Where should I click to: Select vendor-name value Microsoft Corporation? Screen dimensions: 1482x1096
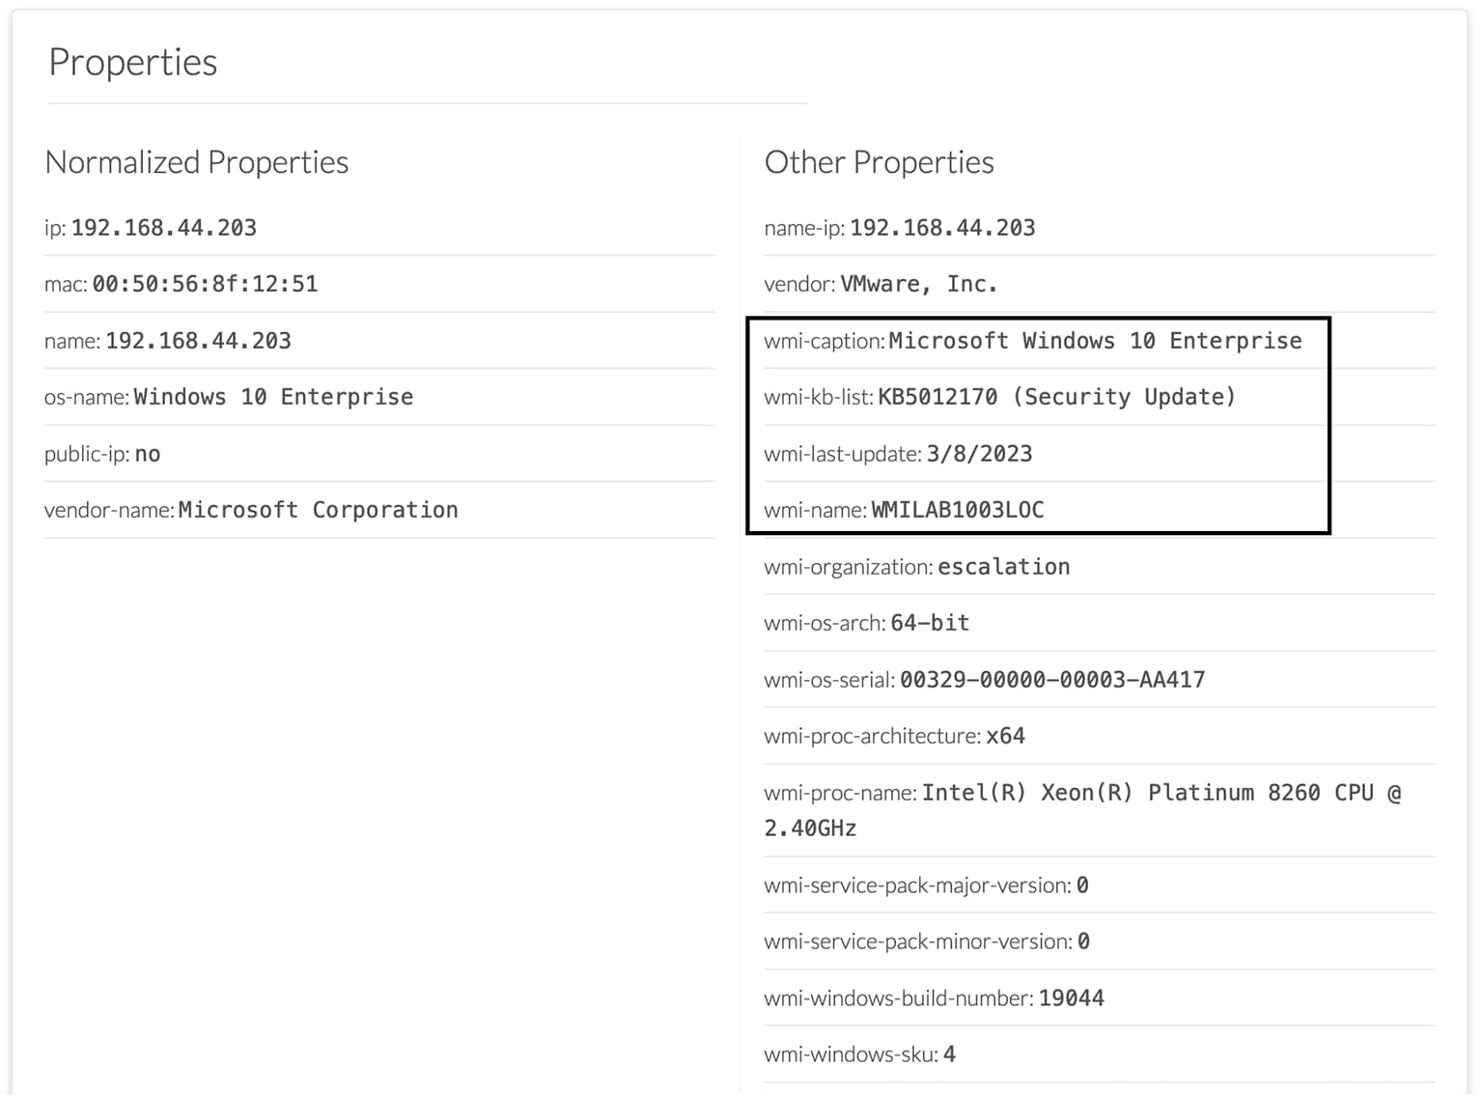(318, 510)
